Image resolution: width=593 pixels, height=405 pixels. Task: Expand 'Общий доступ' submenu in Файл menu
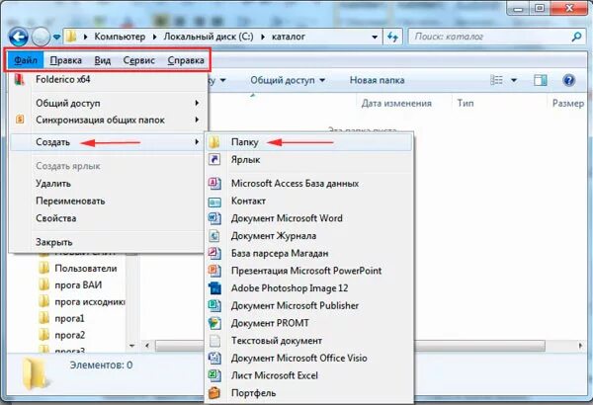click(x=108, y=103)
